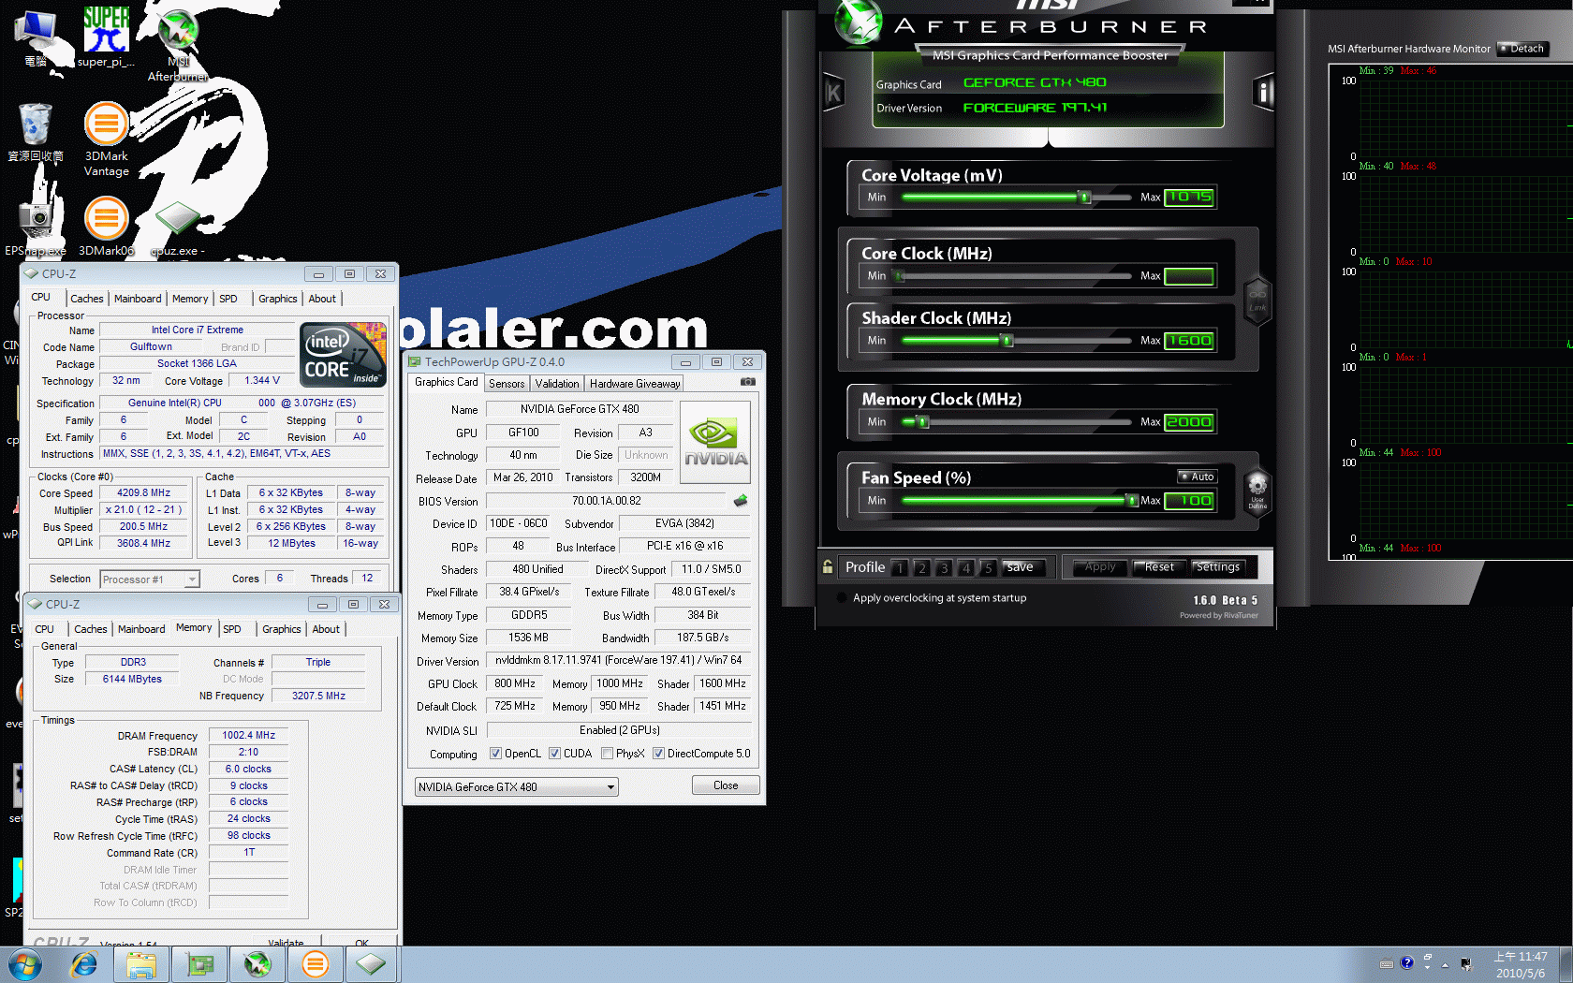The image size is (1573, 983).
Task: Click the Core Voltage slider handle
Action: (x=1084, y=197)
